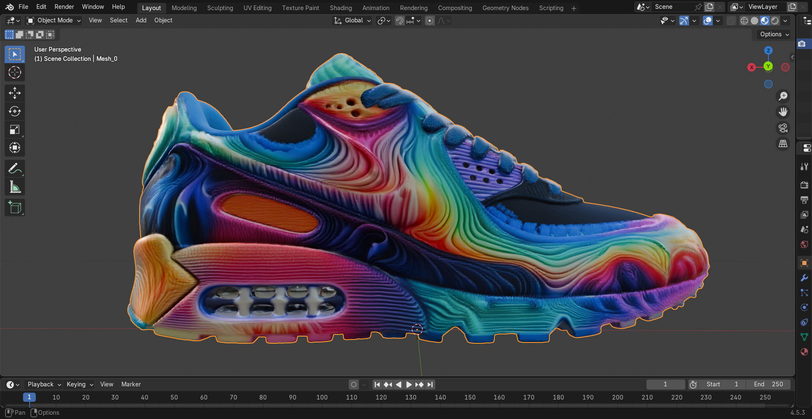Click the Pan hand icon
Screen dimensions: 812x419
click(x=783, y=112)
